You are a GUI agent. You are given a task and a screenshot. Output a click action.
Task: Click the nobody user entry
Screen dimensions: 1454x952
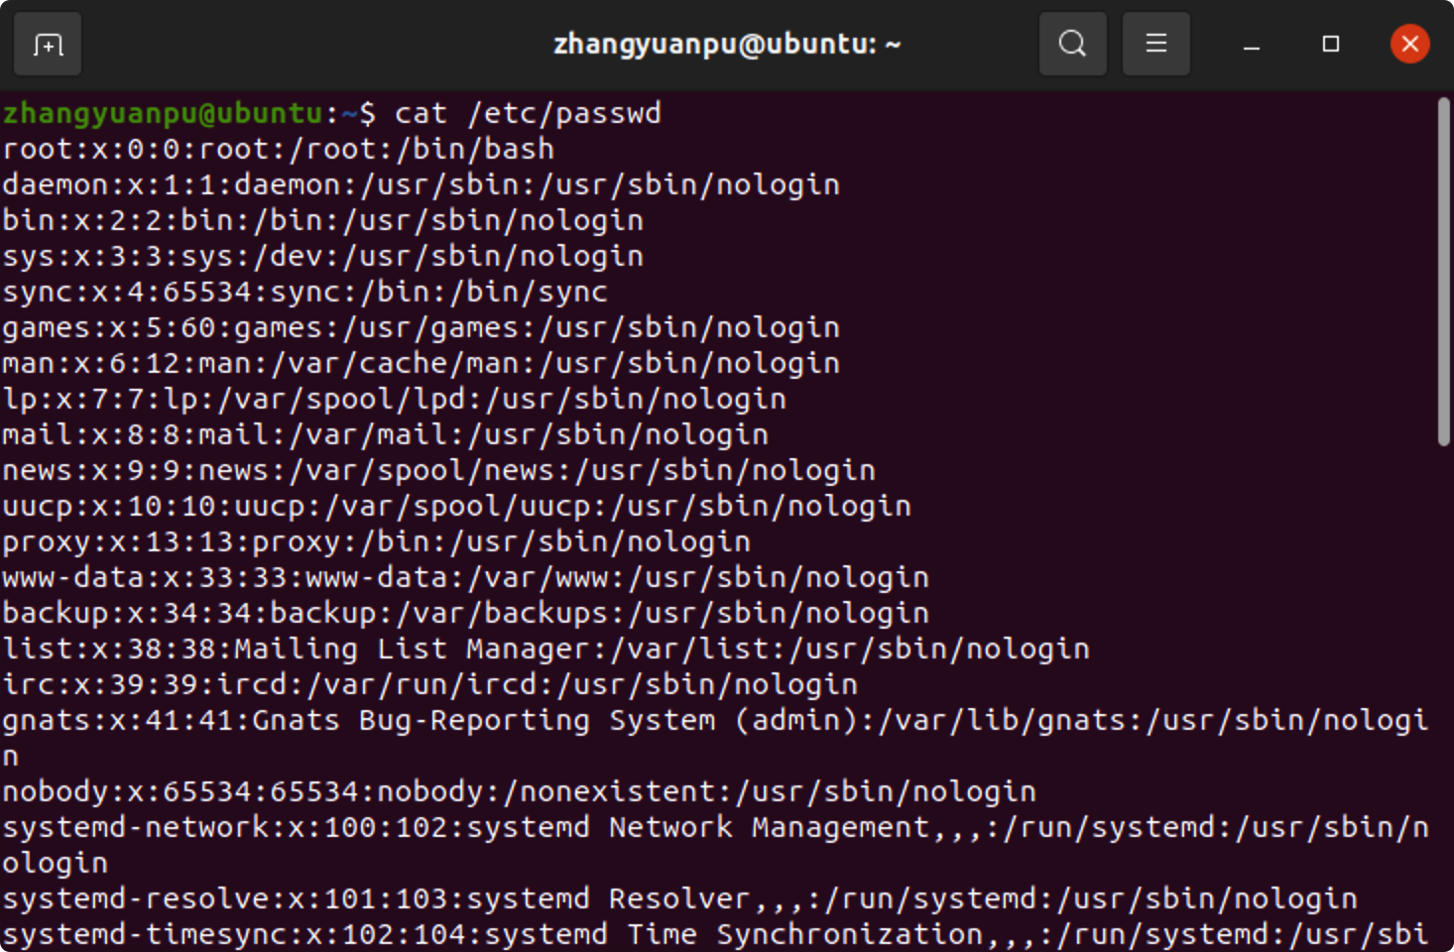pos(516,790)
